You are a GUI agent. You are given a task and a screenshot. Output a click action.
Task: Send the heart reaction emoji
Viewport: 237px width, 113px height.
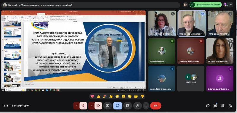coord(92,96)
